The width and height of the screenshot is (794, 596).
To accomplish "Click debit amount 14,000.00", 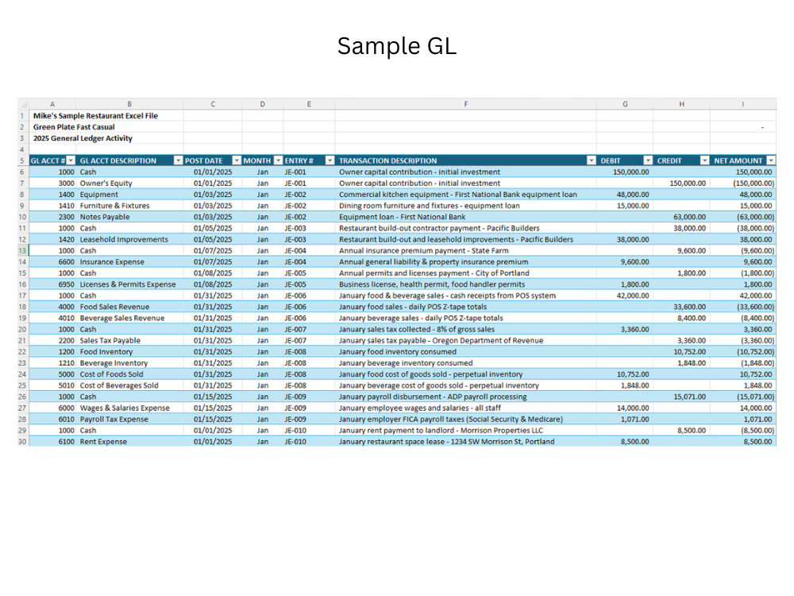I will [x=625, y=408].
